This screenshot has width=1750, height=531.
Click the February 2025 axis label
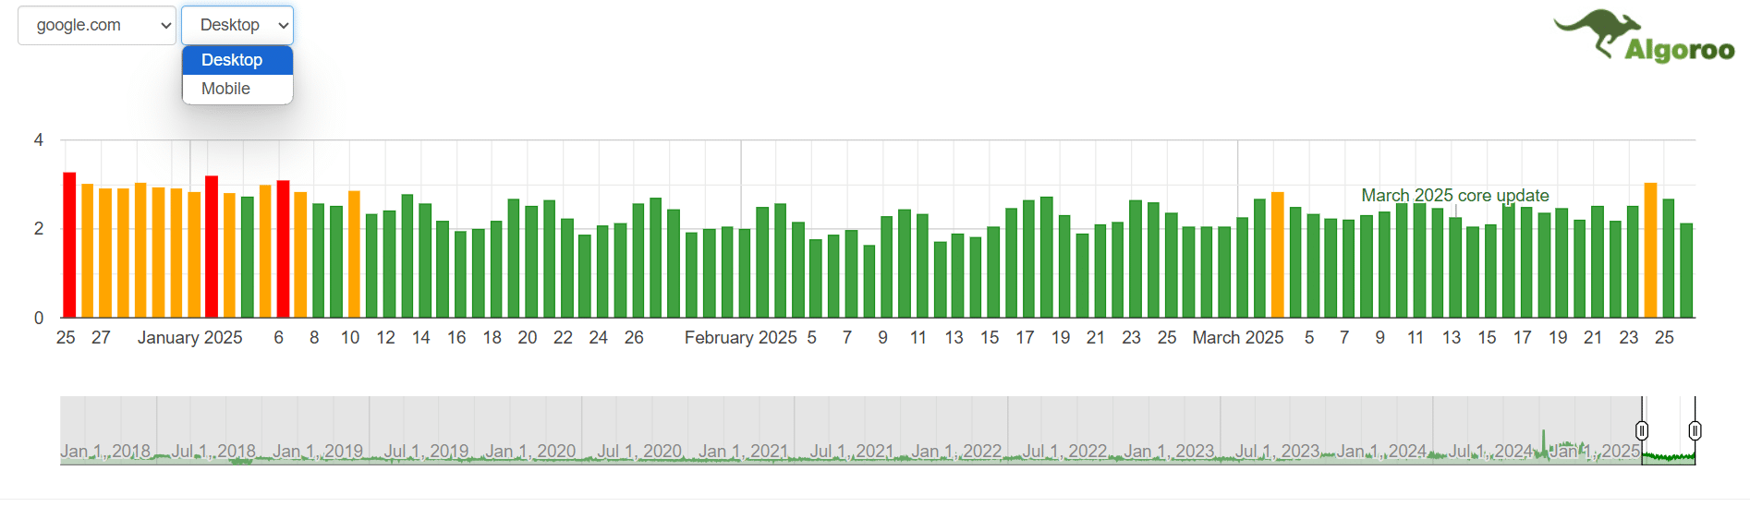pyautogui.click(x=740, y=338)
